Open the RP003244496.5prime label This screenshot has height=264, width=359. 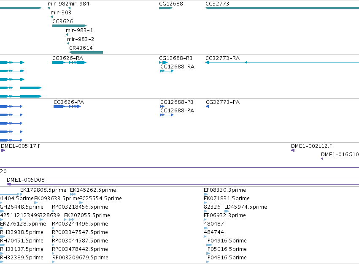coord(80,224)
